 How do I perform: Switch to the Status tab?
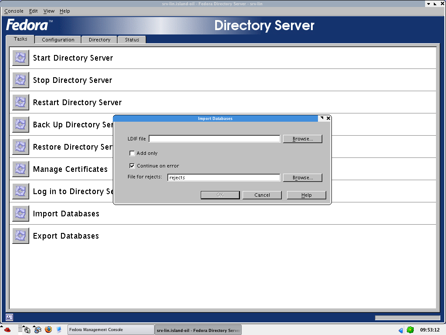132,40
